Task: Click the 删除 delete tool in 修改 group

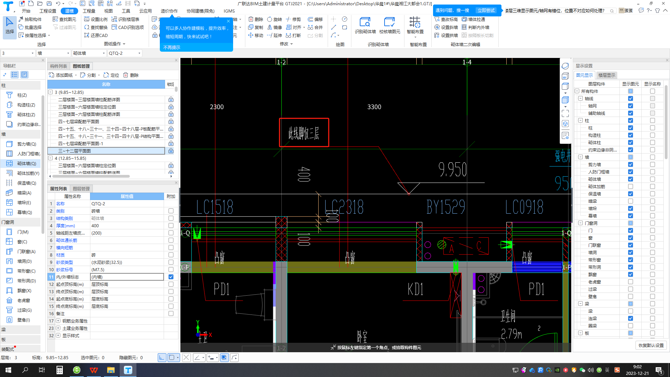Action: tap(255, 19)
